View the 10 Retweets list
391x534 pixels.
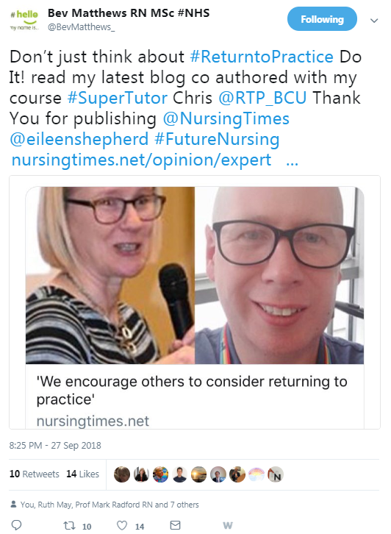click(34, 474)
